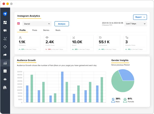Expand the Last 7 days dropdown
This screenshot has width=154, height=114.
pyautogui.click(x=136, y=24)
